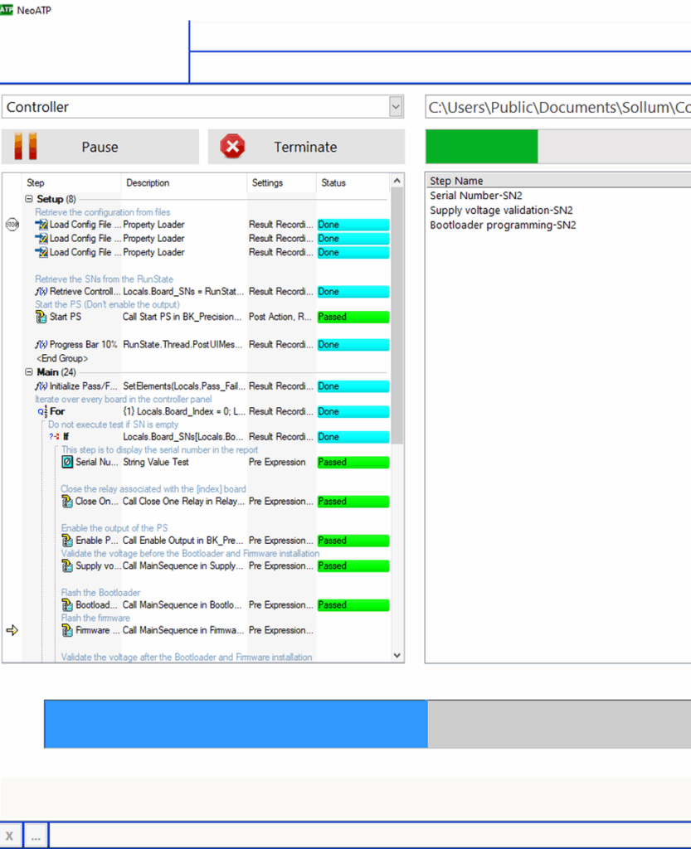The height and width of the screenshot is (849, 691).
Task: Select first Load Config File step icon
Action: [x=41, y=224]
